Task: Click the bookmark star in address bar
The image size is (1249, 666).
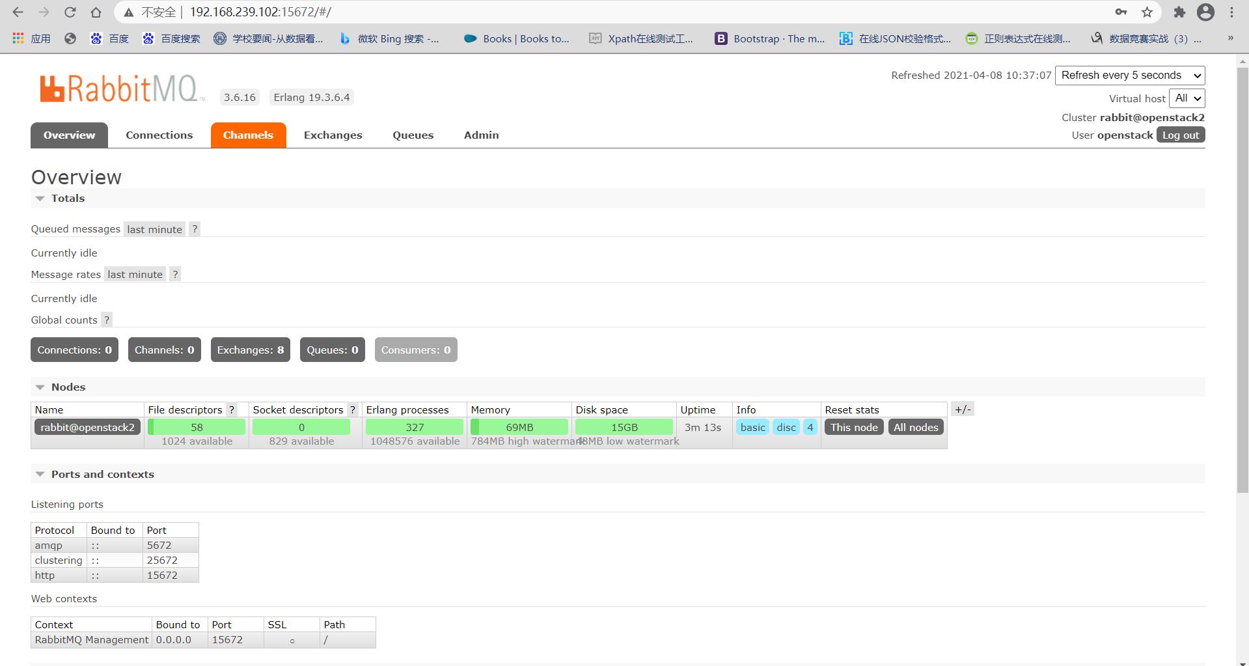Action: pos(1147,12)
